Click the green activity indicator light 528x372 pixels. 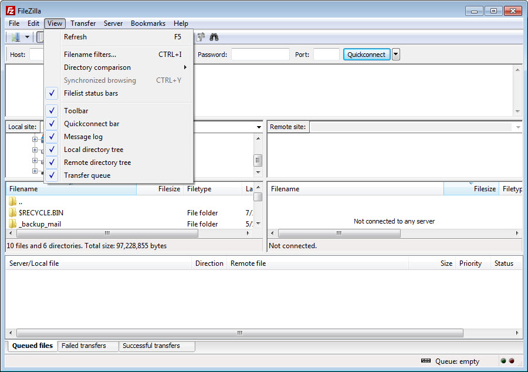click(x=503, y=361)
